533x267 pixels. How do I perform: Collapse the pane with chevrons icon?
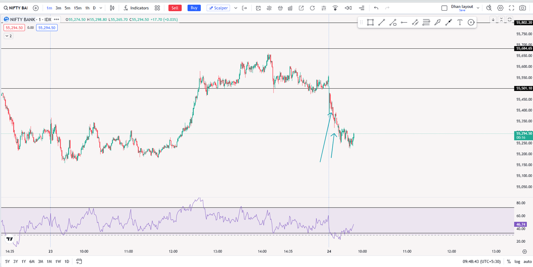[x=501, y=20]
